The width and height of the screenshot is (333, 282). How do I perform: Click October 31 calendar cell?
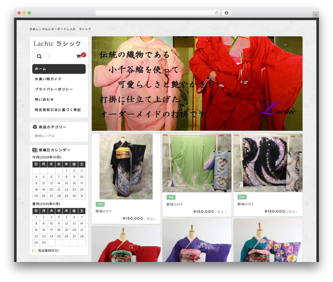click(x=82, y=196)
